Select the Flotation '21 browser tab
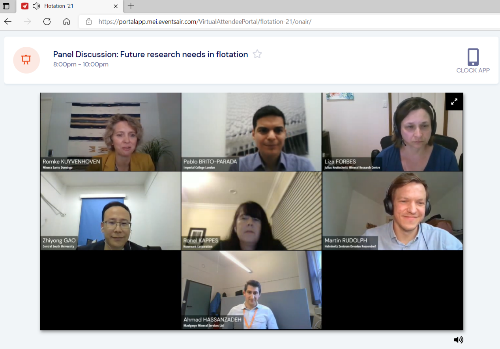The height and width of the screenshot is (349, 500). (69, 6)
